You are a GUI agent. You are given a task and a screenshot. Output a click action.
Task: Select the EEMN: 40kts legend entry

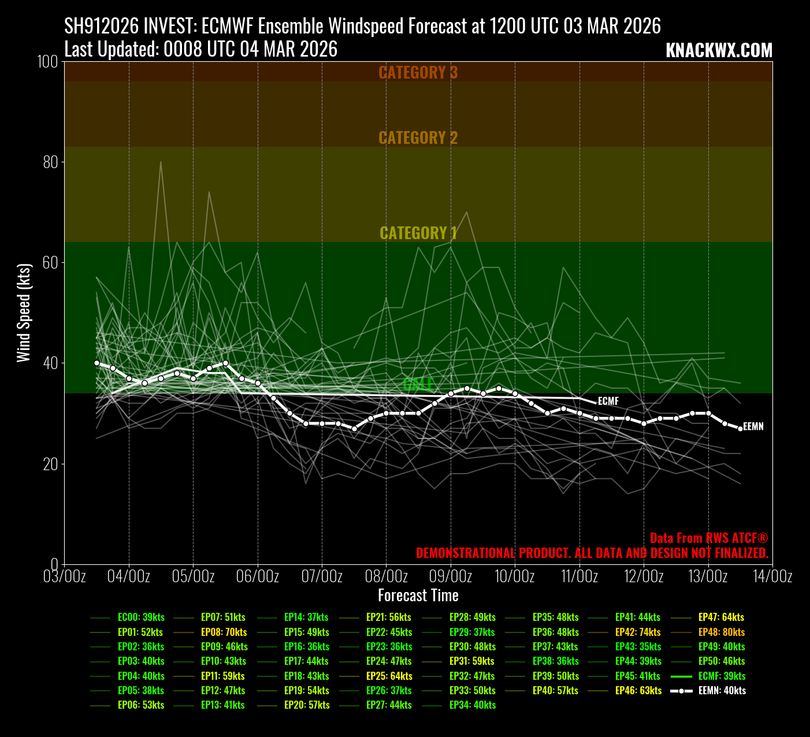click(x=722, y=690)
